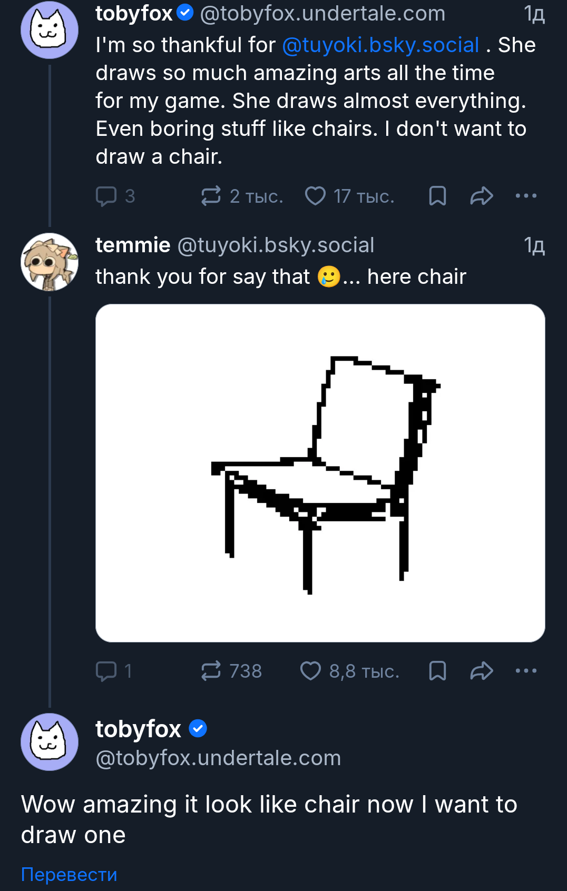The height and width of the screenshot is (891, 567).
Task: Click the @tobyfox.undertale.com handle in bottom post
Action: click(x=218, y=758)
